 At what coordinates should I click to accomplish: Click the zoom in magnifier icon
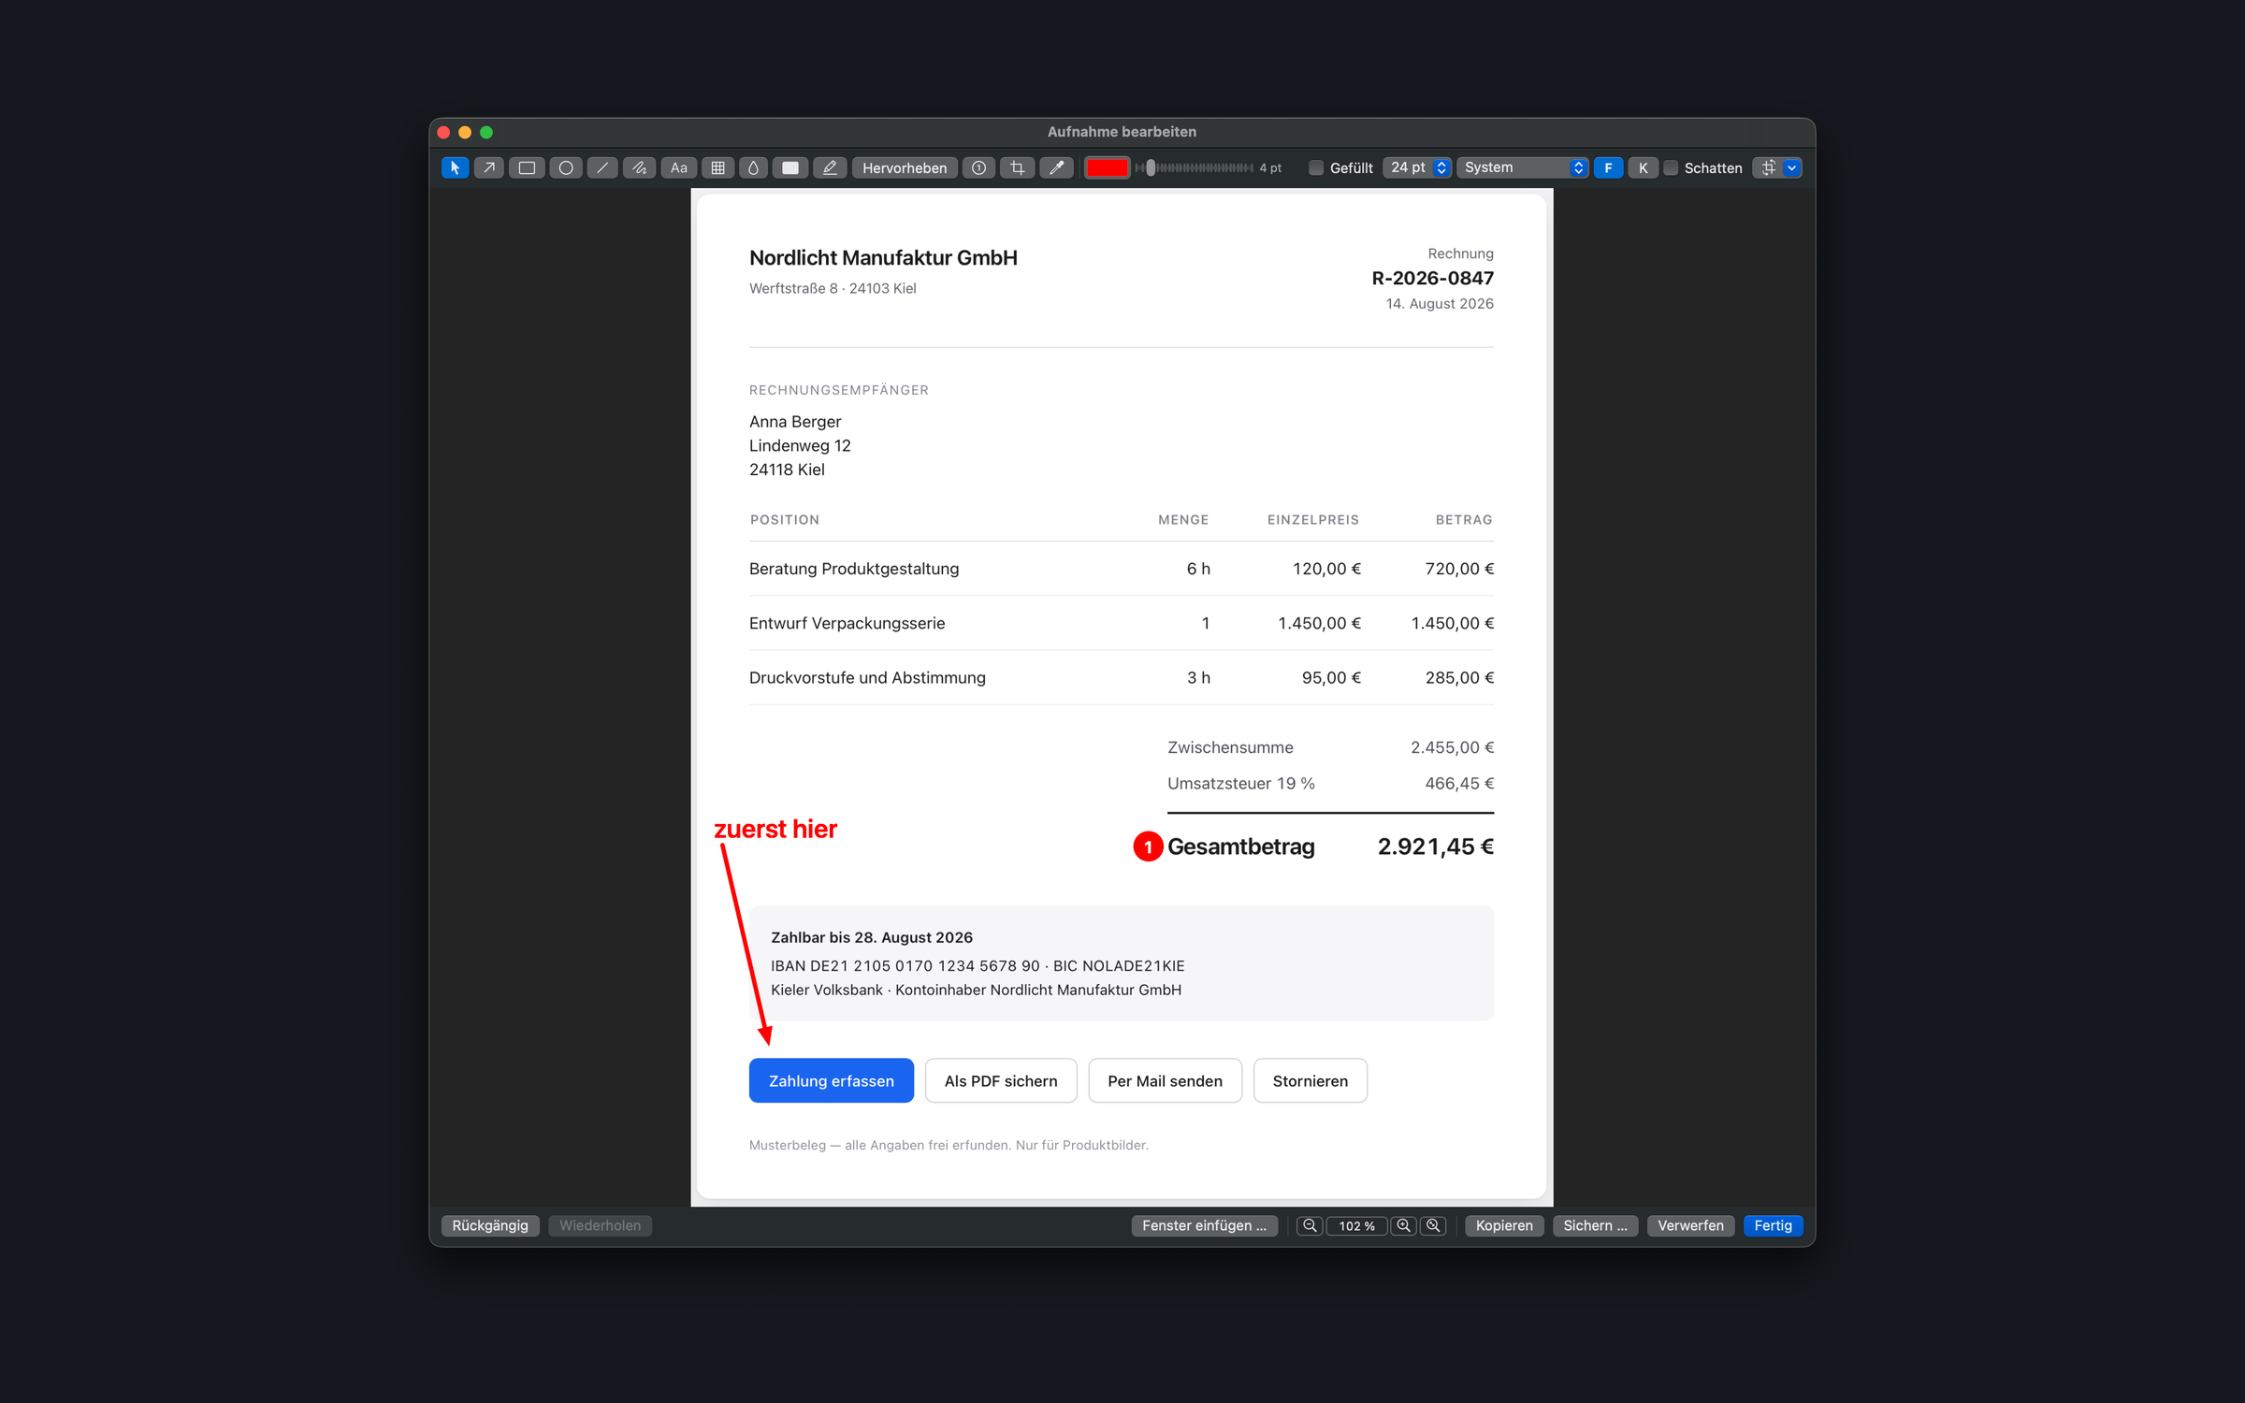[x=1404, y=1225]
